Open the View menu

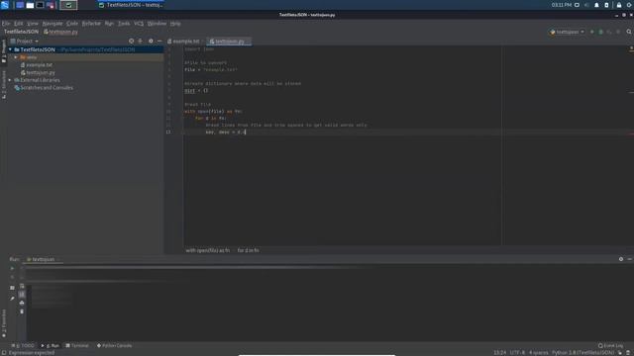point(33,24)
